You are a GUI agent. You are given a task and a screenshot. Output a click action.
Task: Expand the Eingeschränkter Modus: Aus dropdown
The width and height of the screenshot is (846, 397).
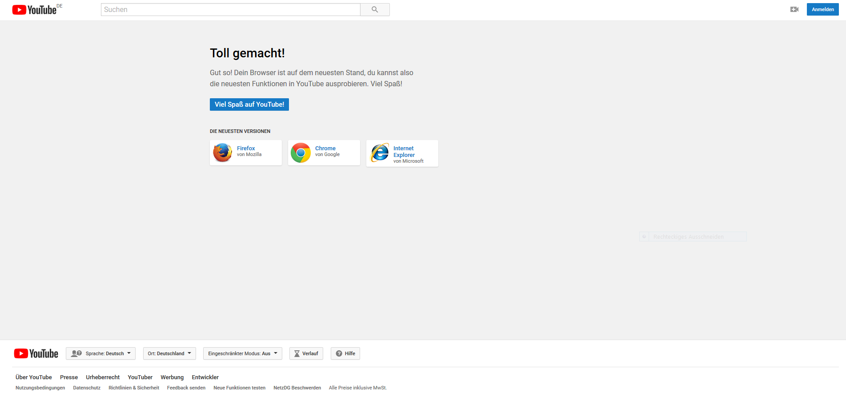(x=243, y=353)
